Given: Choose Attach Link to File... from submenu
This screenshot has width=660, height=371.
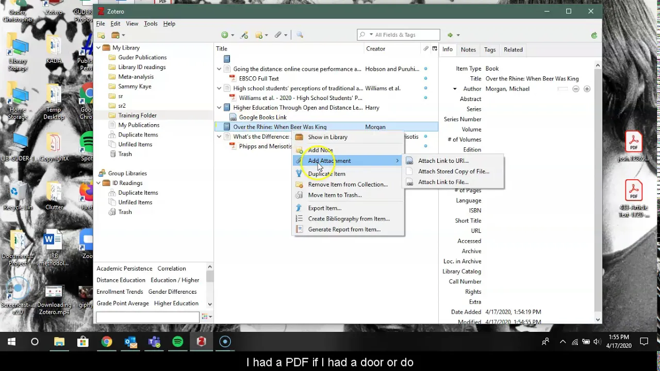Looking at the screenshot, I should point(452,182).
